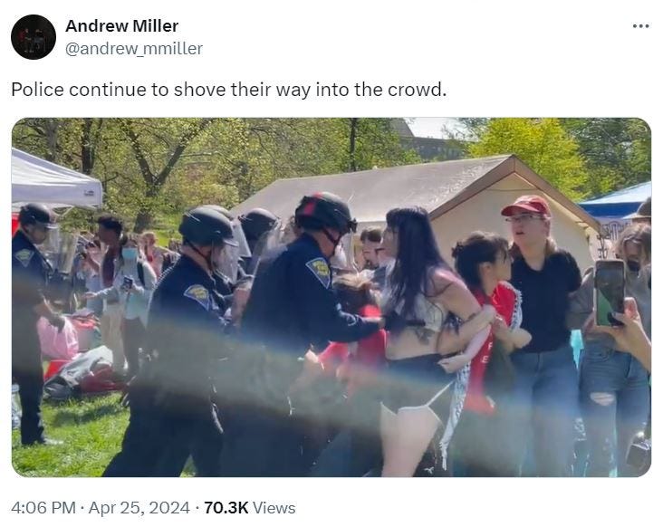The height and width of the screenshot is (527, 663).
Task: Click the word "Police" in the tweet
Action: point(37,90)
